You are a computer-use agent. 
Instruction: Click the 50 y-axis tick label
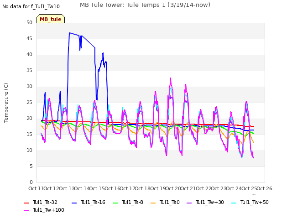29,23
